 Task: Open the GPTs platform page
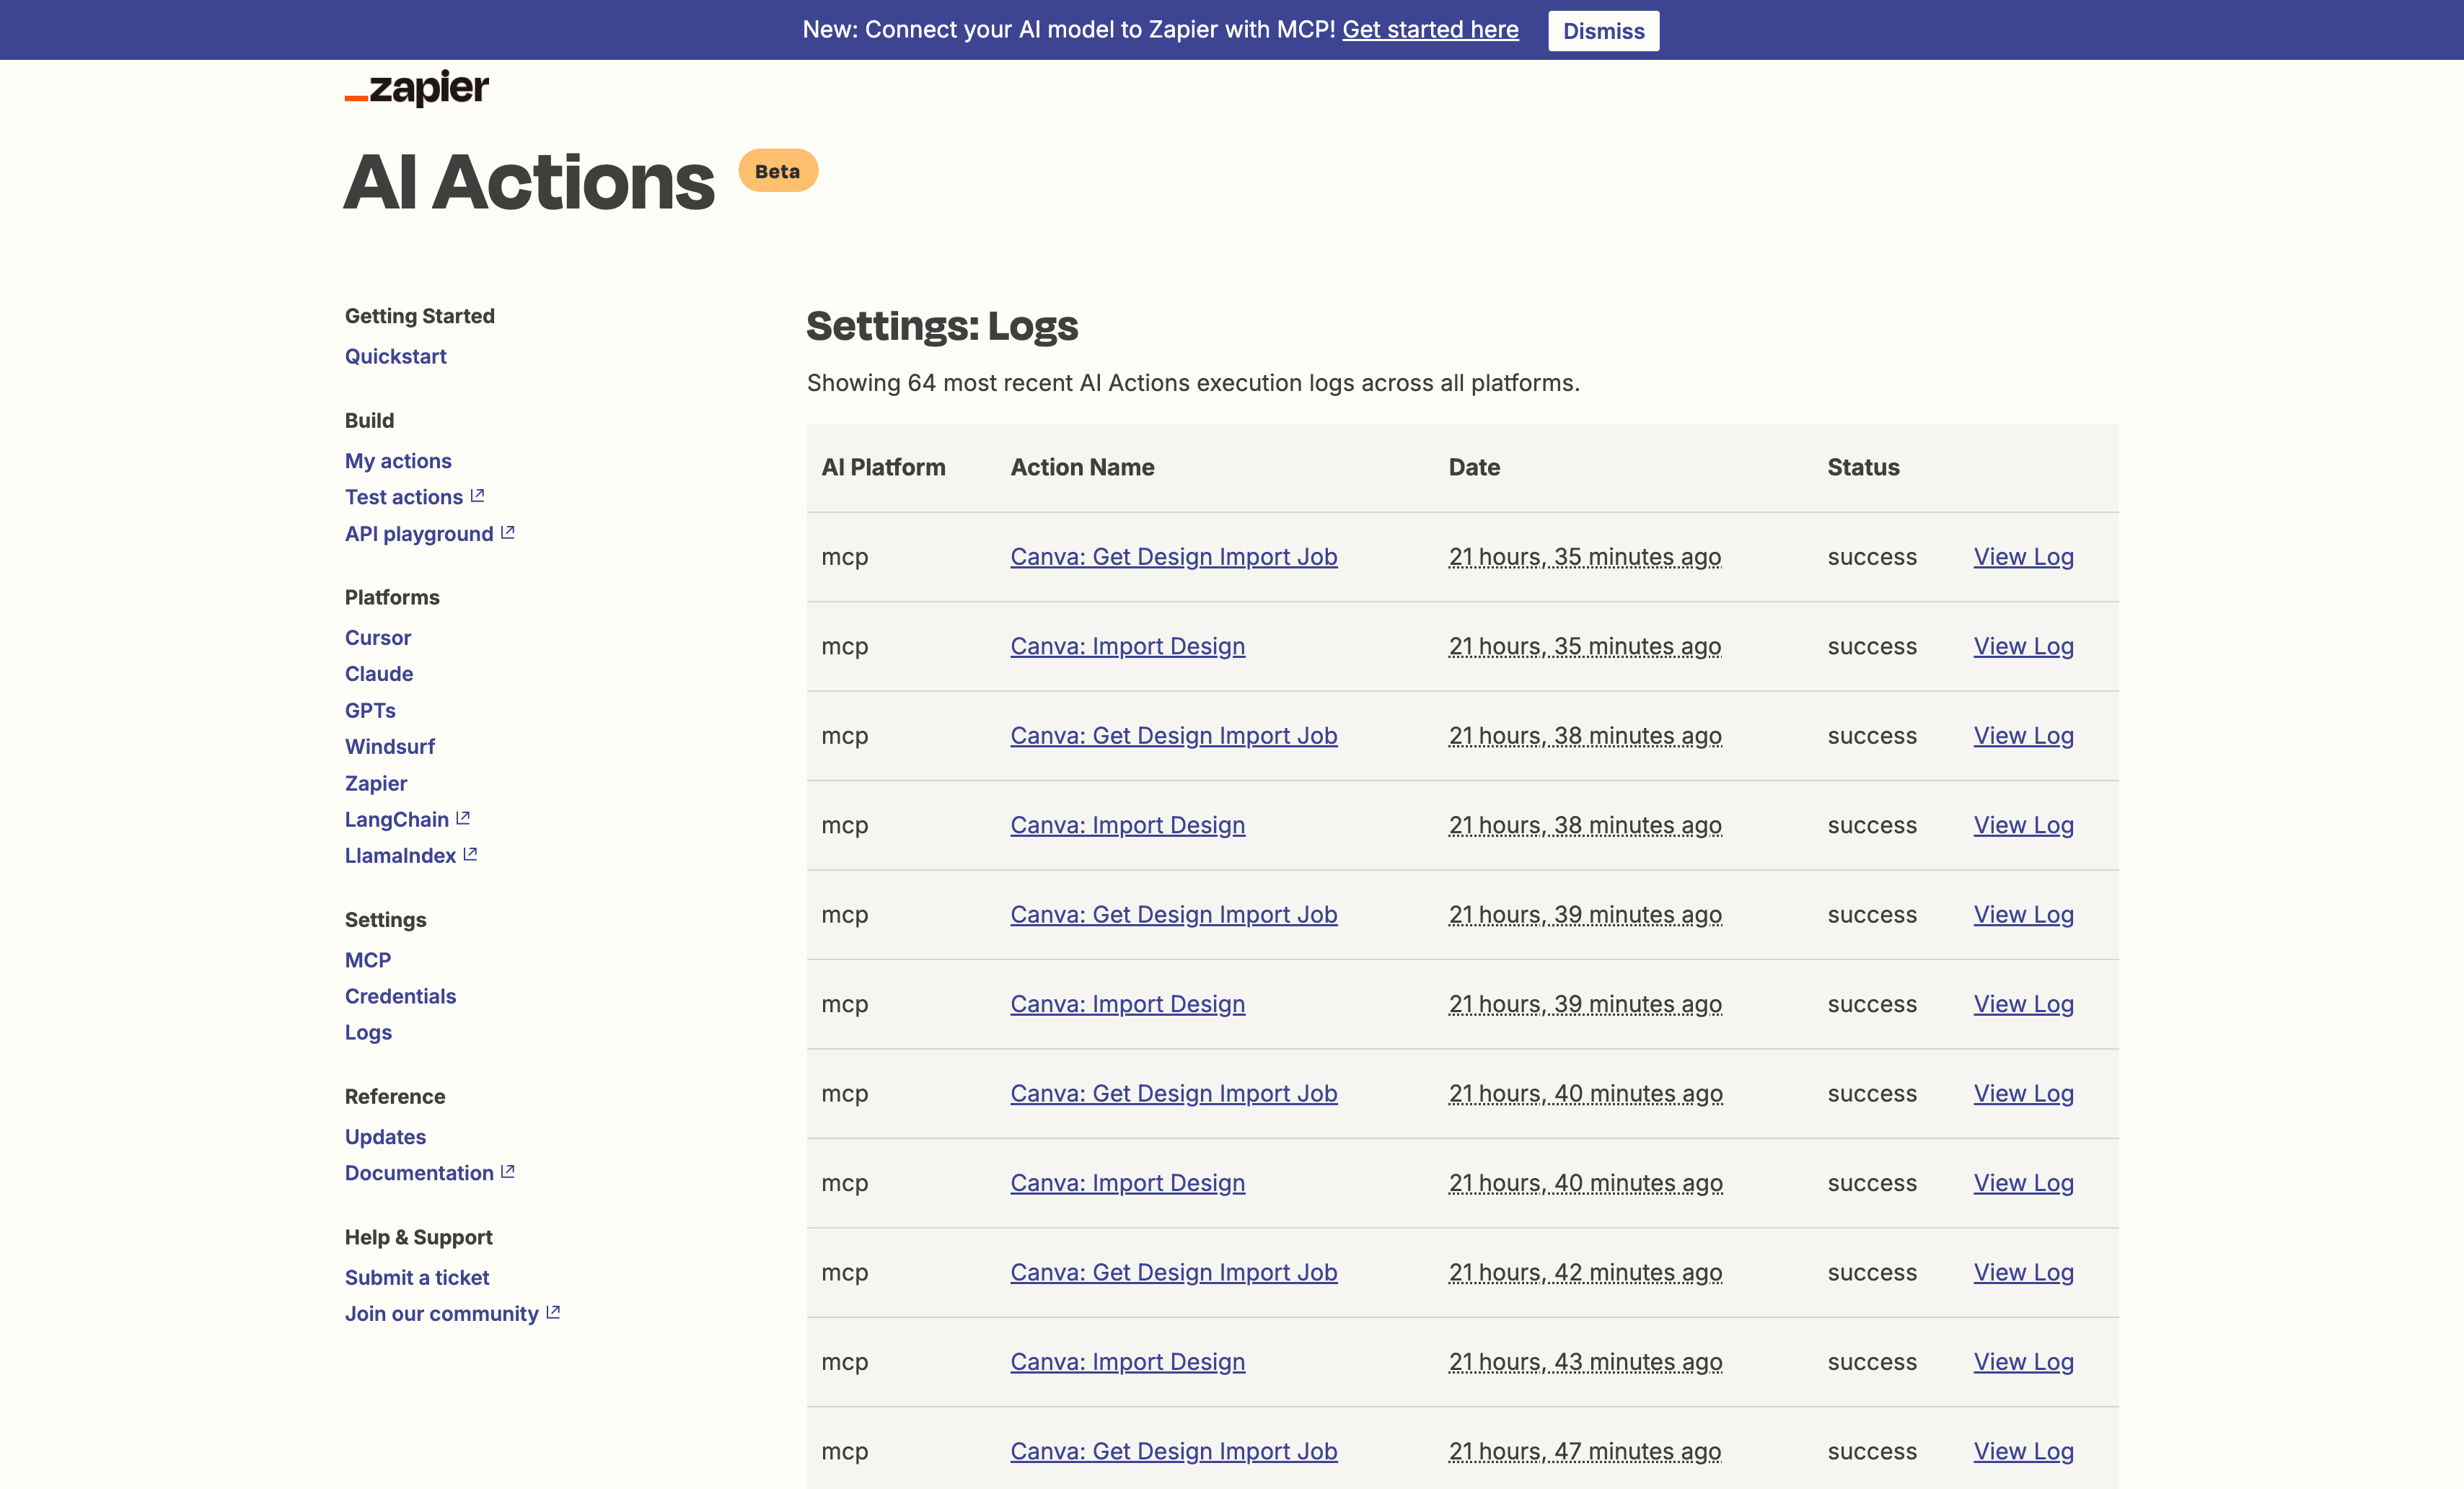[x=370, y=711]
